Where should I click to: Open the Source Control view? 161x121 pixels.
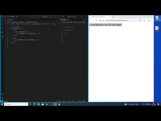point(3,28)
